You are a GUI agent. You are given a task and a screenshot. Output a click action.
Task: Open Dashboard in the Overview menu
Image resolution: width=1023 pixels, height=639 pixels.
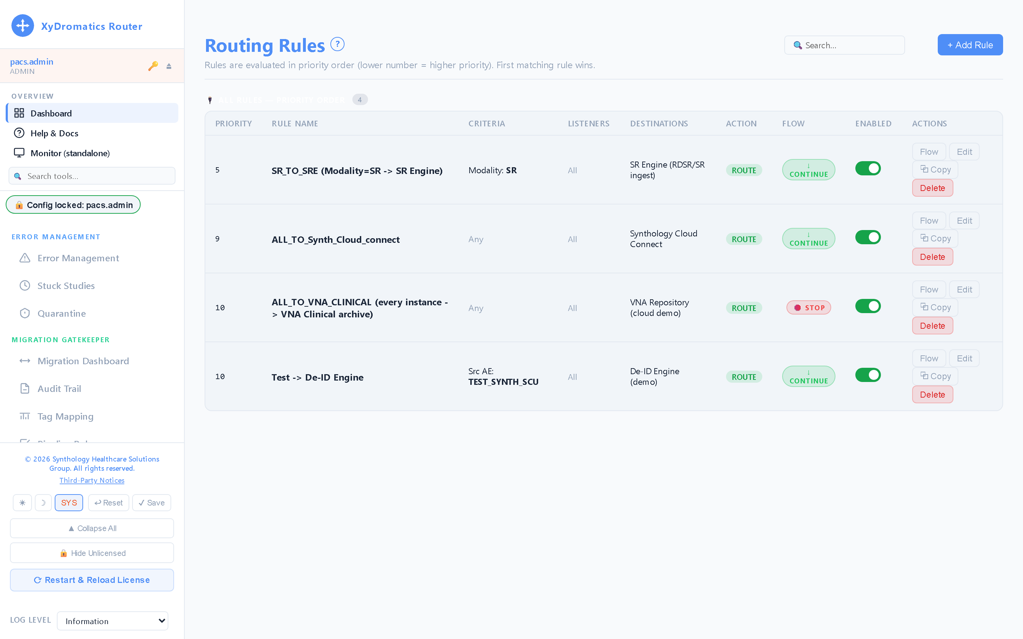92,113
